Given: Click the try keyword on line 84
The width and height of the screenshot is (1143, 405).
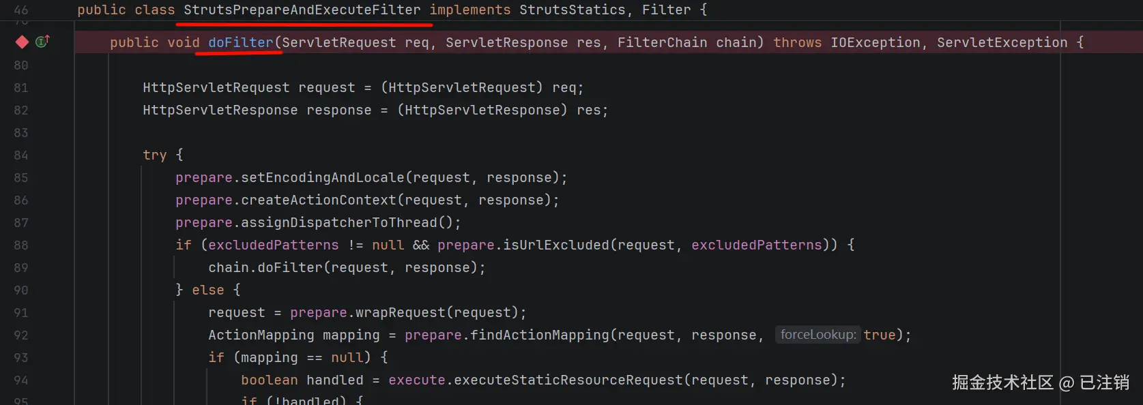Looking at the screenshot, I should pyautogui.click(x=155, y=155).
